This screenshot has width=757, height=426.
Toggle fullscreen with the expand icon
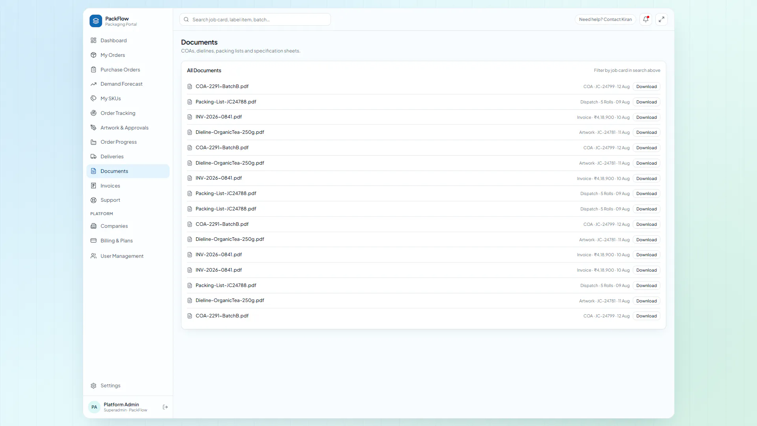point(662,19)
